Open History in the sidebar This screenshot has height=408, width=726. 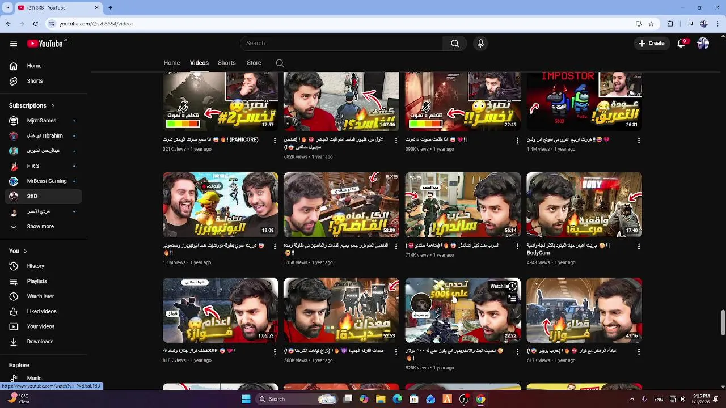[43, 266]
